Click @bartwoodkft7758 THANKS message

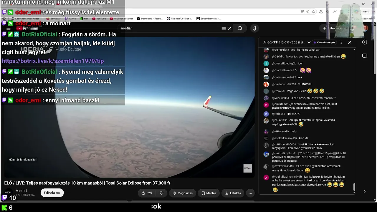coord(305,84)
